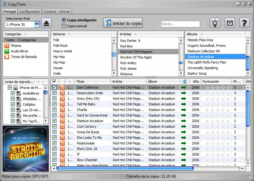Viewport: 254px width, 181px height.
Task: Click the playlist icon next to Audiolibros
Action: coord(19,93)
